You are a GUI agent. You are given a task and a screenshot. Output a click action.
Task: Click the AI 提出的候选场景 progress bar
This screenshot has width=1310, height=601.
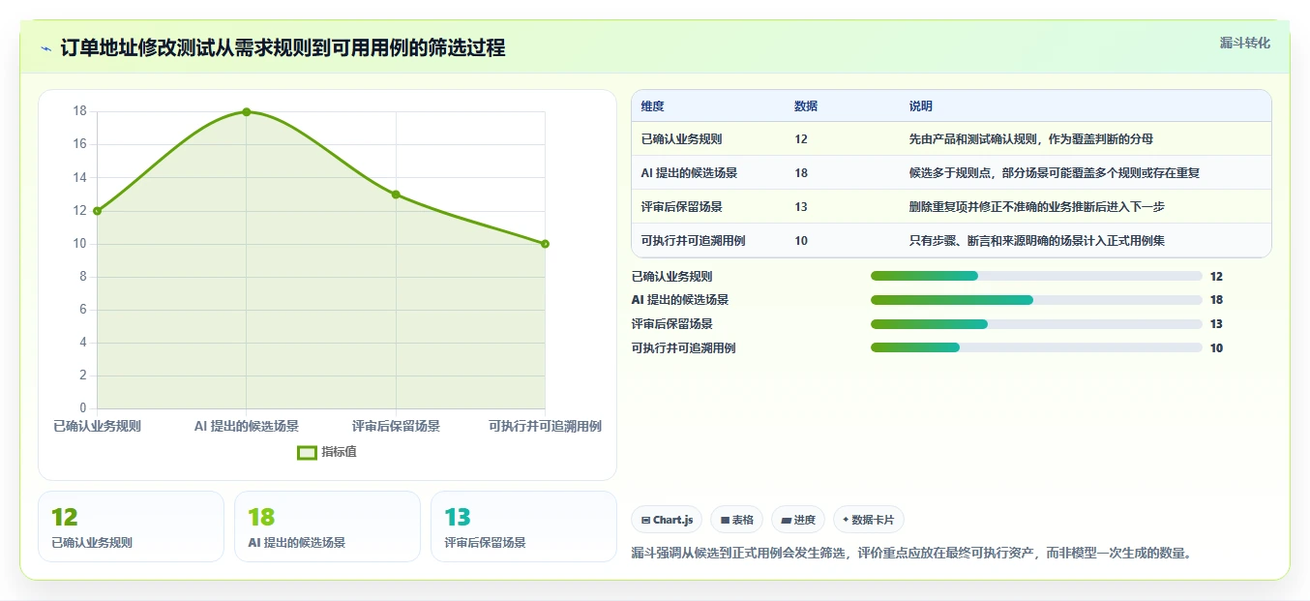pyautogui.click(x=1036, y=300)
